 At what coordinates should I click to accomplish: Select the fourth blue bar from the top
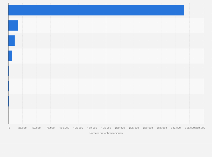click(x=10, y=56)
